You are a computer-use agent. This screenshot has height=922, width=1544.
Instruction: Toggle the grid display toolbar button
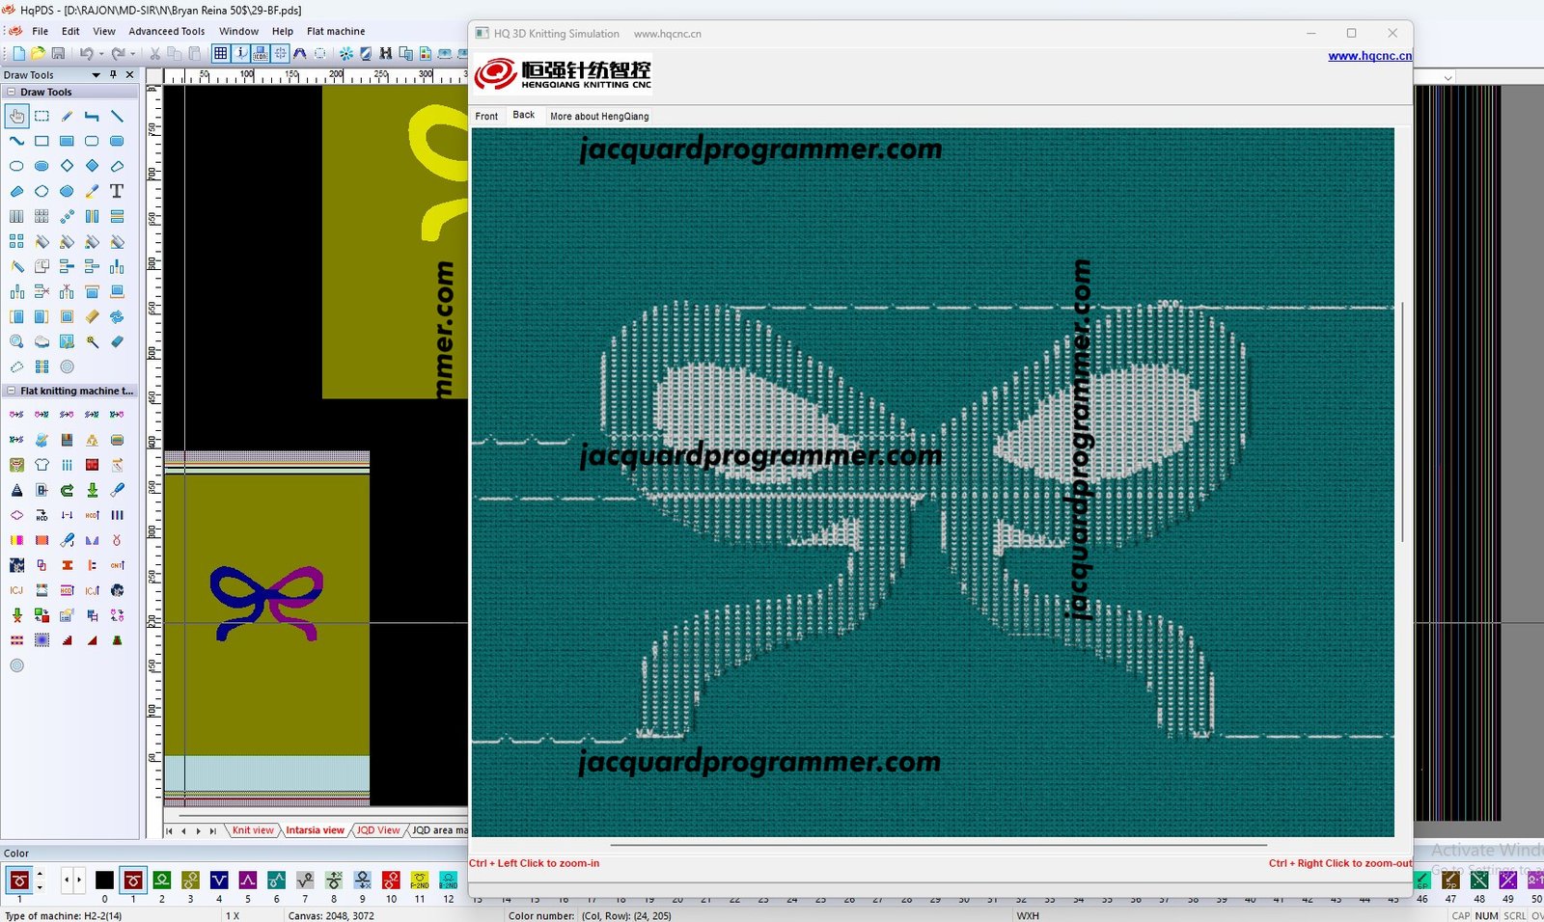pyautogui.click(x=221, y=54)
